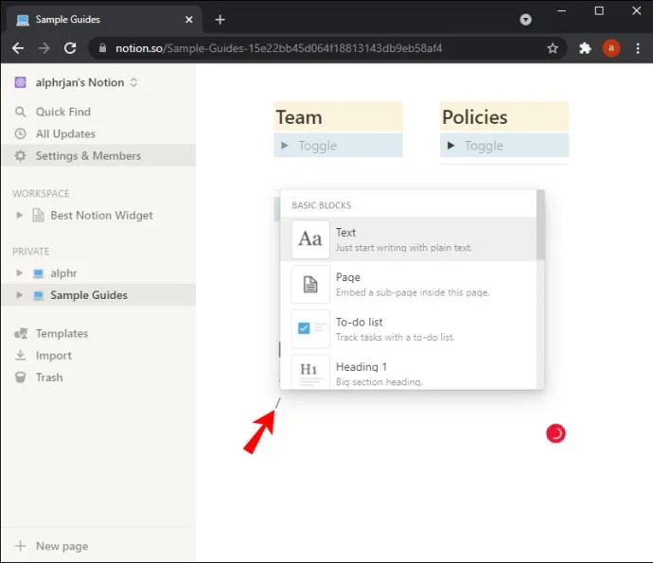
Task: Click the H1 heading thumbnail
Action: [x=310, y=372]
